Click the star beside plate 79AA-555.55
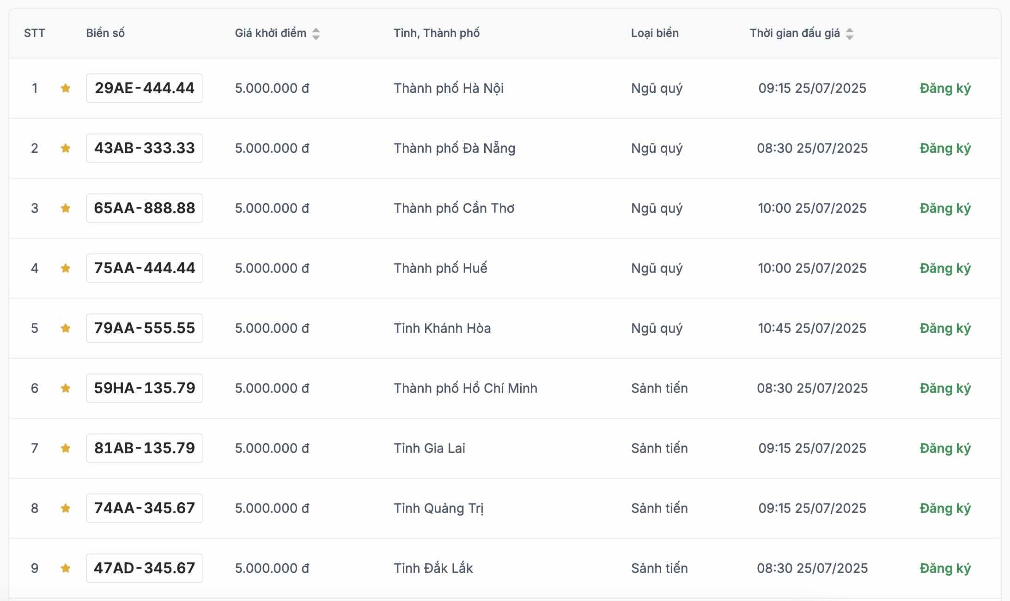 tap(66, 328)
